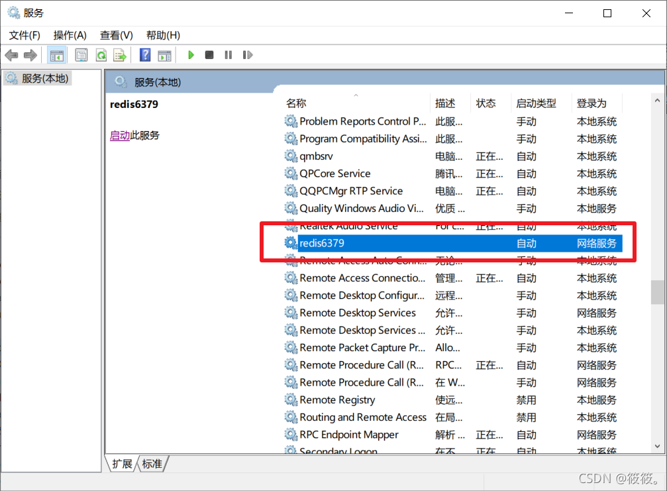Viewport: 667px width, 491px height.
Task: Select Remote Packet Capture Pr... row
Action: point(453,348)
